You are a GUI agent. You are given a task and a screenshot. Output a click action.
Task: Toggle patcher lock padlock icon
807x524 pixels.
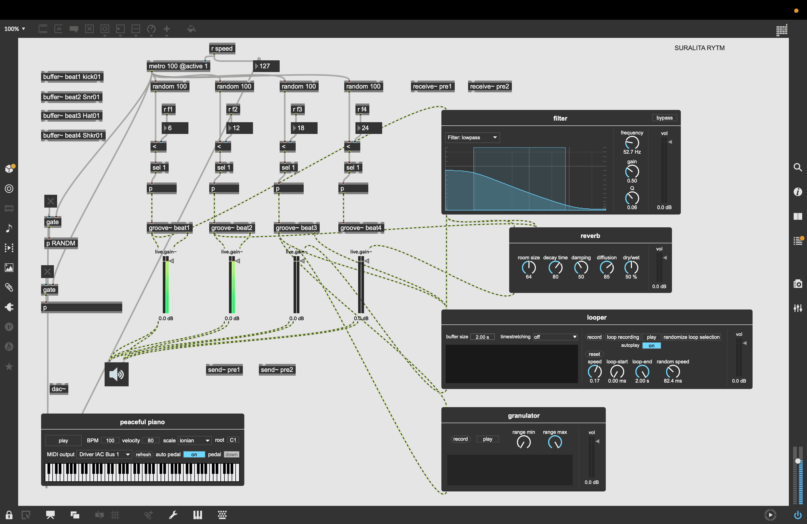click(9, 515)
